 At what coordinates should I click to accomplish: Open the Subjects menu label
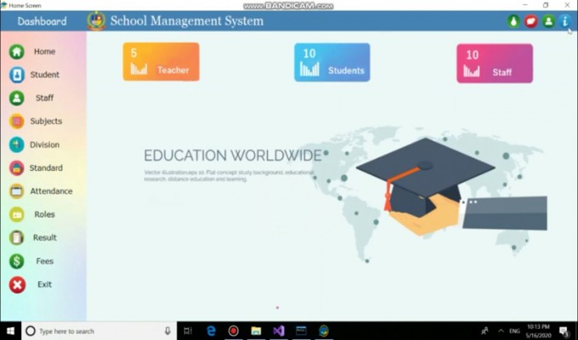pos(46,122)
